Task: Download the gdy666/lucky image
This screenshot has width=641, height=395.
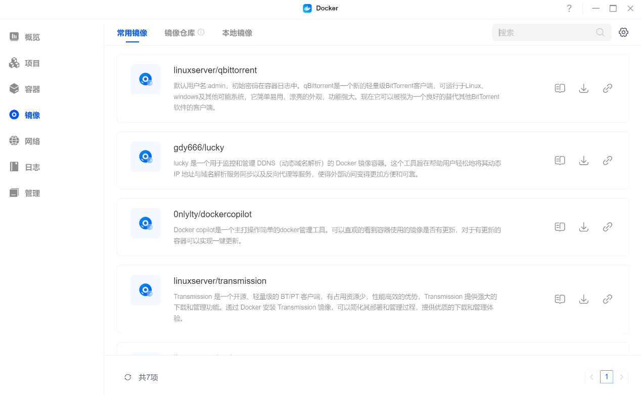Action: (x=583, y=161)
